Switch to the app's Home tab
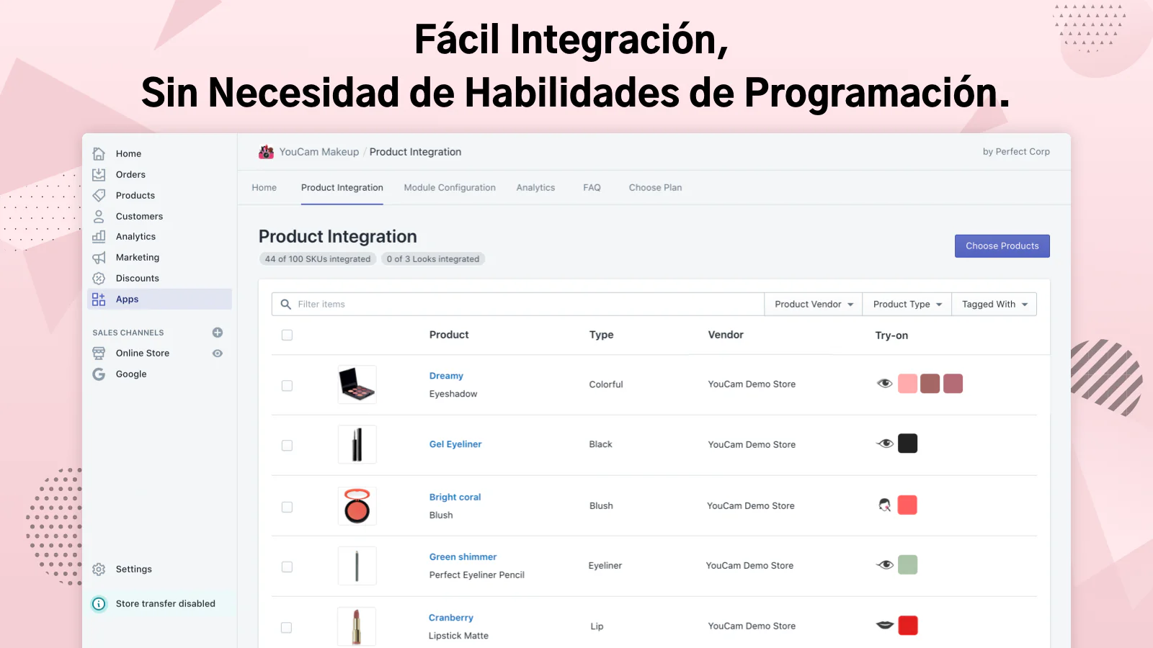The image size is (1153, 648). (x=264, y=187)
